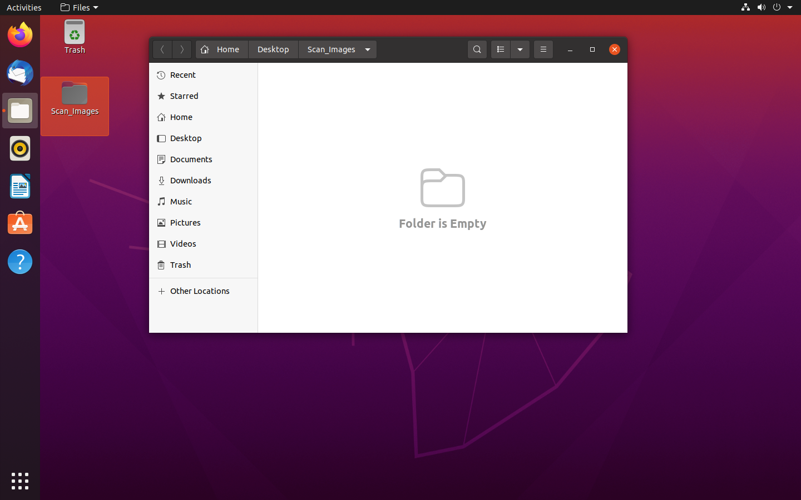Select the Scan_Images desktop folder
The image size is (801, 500).
click(x=75, y=99)
